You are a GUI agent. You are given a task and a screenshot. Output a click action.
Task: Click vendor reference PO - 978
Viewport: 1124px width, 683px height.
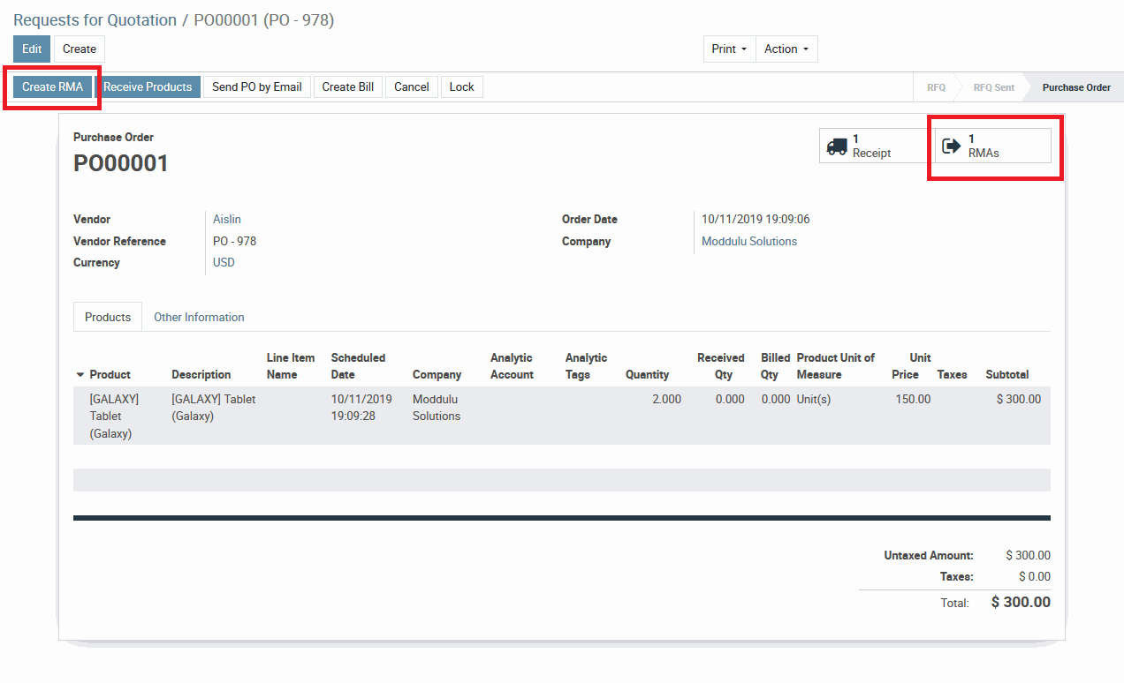(235, 242)
